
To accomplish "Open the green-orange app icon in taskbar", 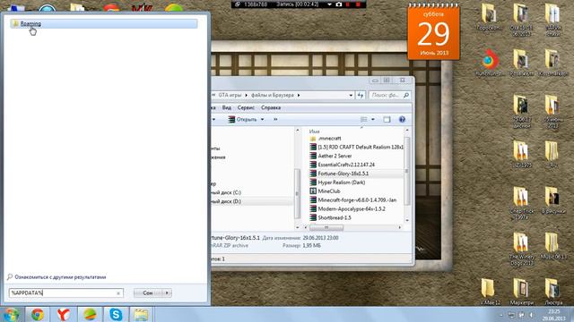I will click(x=90, y=314).
